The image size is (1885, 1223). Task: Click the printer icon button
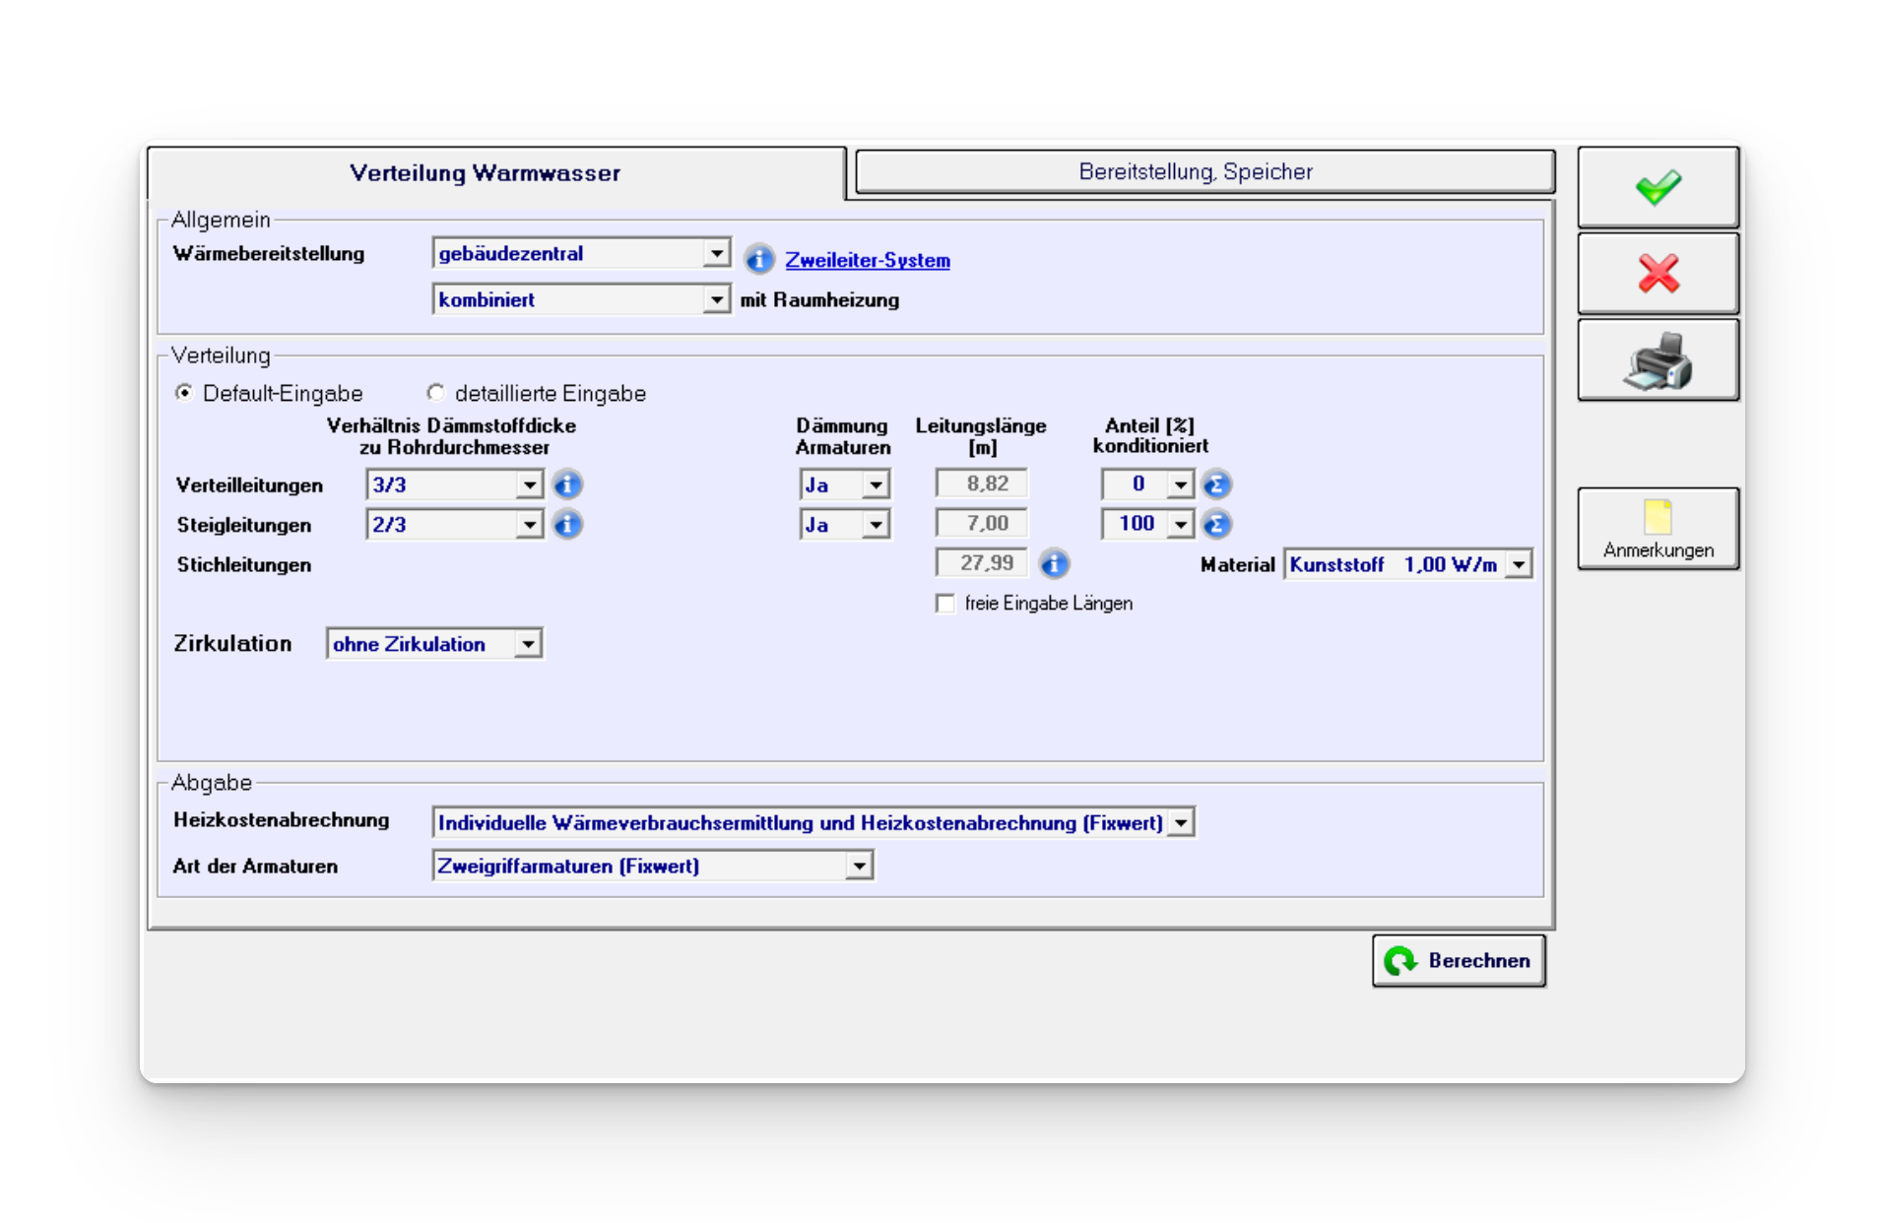click(x=1657, y=360)
